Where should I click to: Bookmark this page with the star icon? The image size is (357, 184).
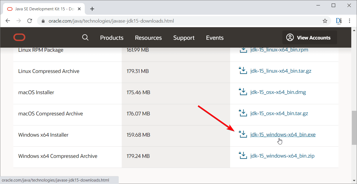325,21
